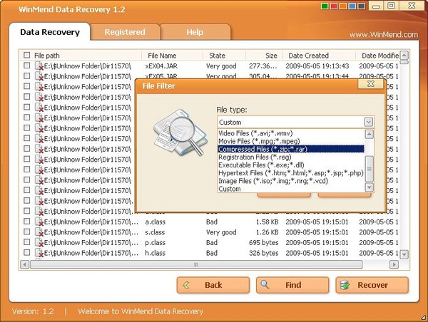Click the file type list scrollbar thumb
This screenshot has height=322, width=428.
pyautogui.click(x=369, y=169)
